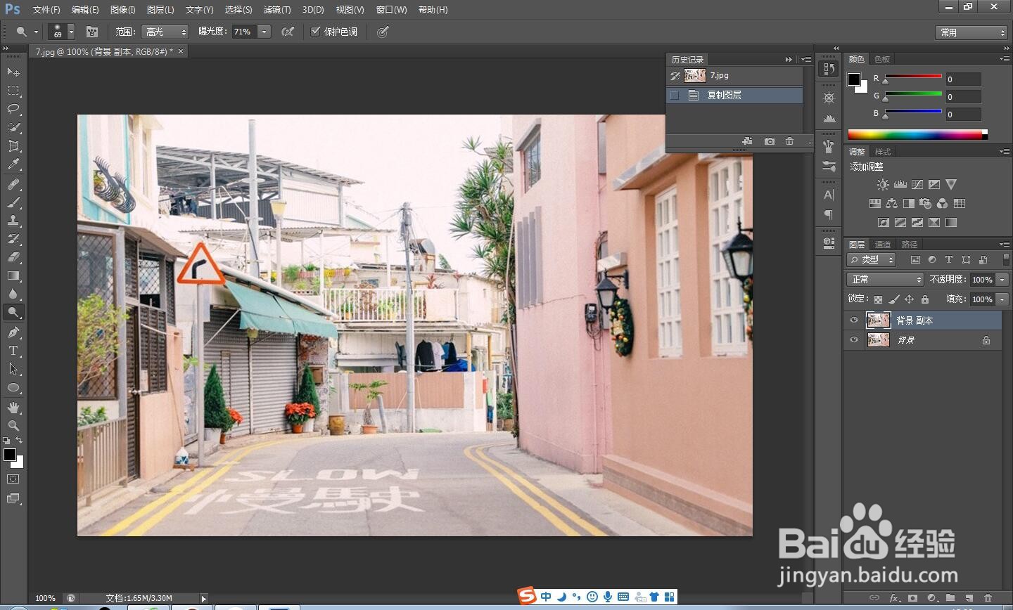
Task: Click the color spectrum ramp
Action: point(917,134)
